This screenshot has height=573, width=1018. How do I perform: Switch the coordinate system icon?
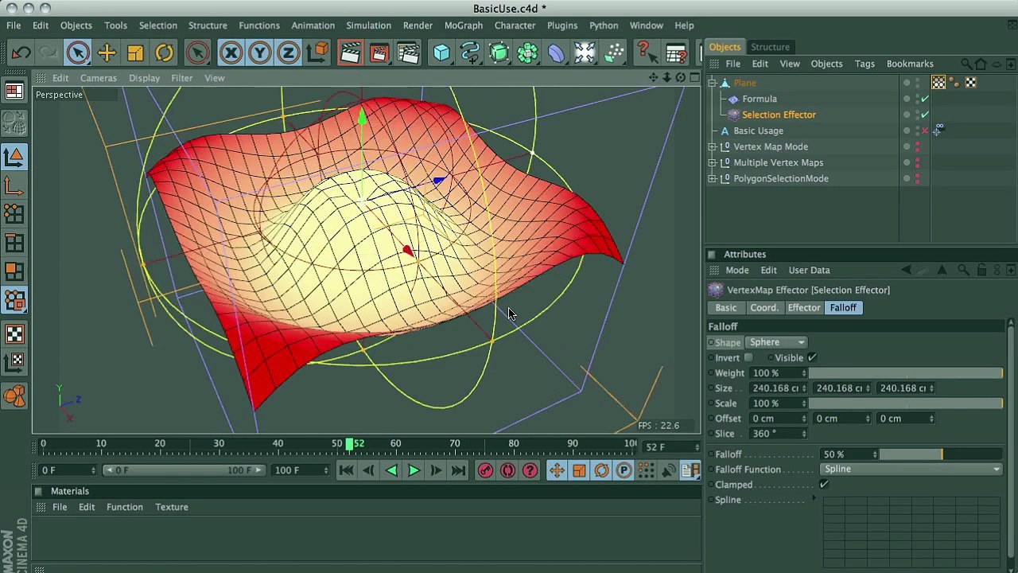point(318,53)
